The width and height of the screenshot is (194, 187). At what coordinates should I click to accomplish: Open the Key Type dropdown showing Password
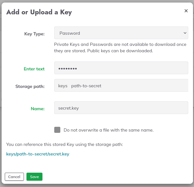click(x=121, y=33)
